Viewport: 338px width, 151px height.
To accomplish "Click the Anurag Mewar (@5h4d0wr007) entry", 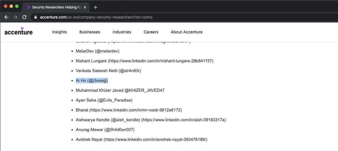I will pyautogui.click(x=105, y=130).
